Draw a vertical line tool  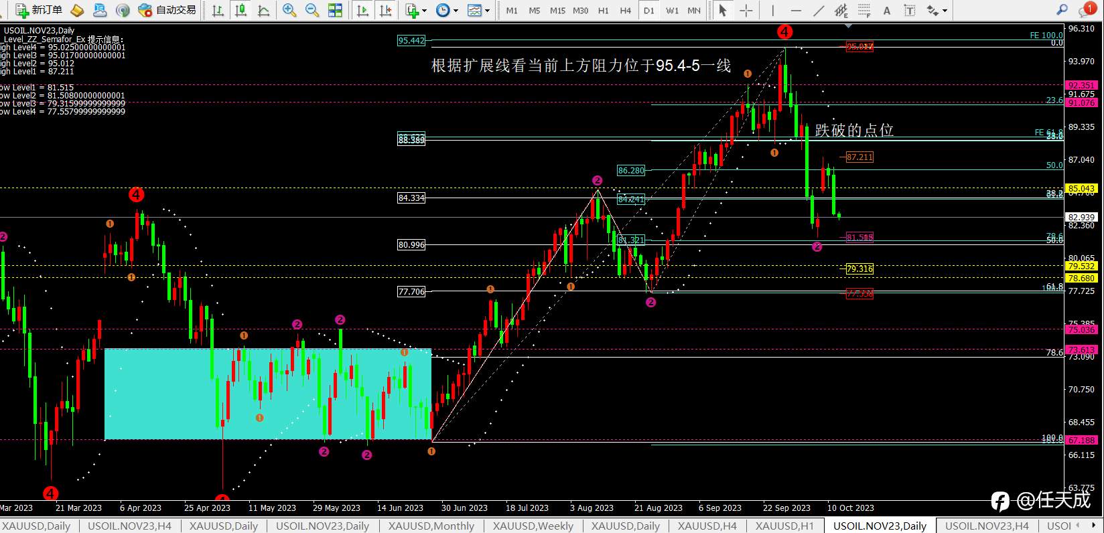tap(772, 10)
